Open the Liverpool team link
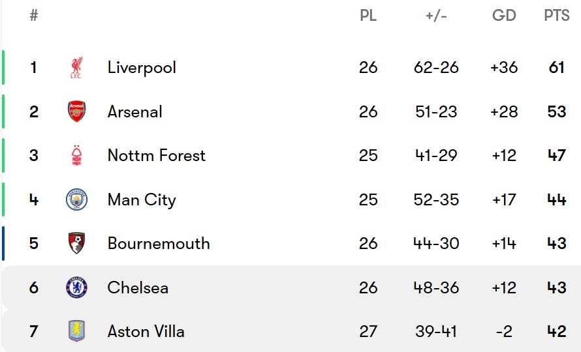 [142, 68]
